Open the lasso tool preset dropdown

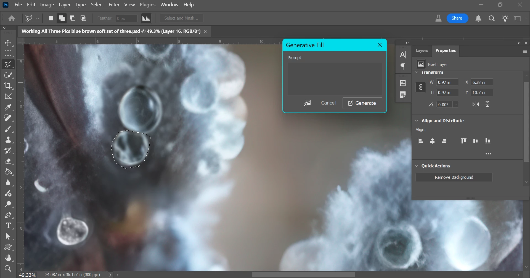tap(38, 18)
